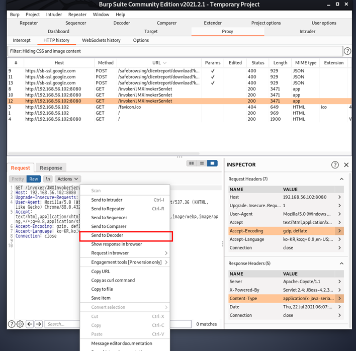The height and width of the screenshot is (351, 356).
Task: Click the history table horizontal scrollbar
Action: point(104,153)
